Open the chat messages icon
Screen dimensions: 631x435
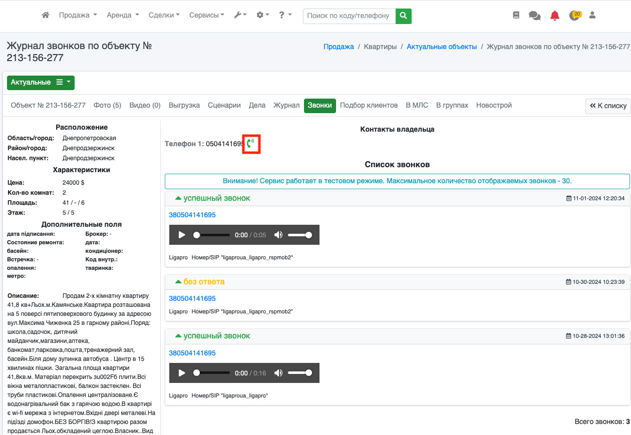pyautogui.click(x=534, y=16)
